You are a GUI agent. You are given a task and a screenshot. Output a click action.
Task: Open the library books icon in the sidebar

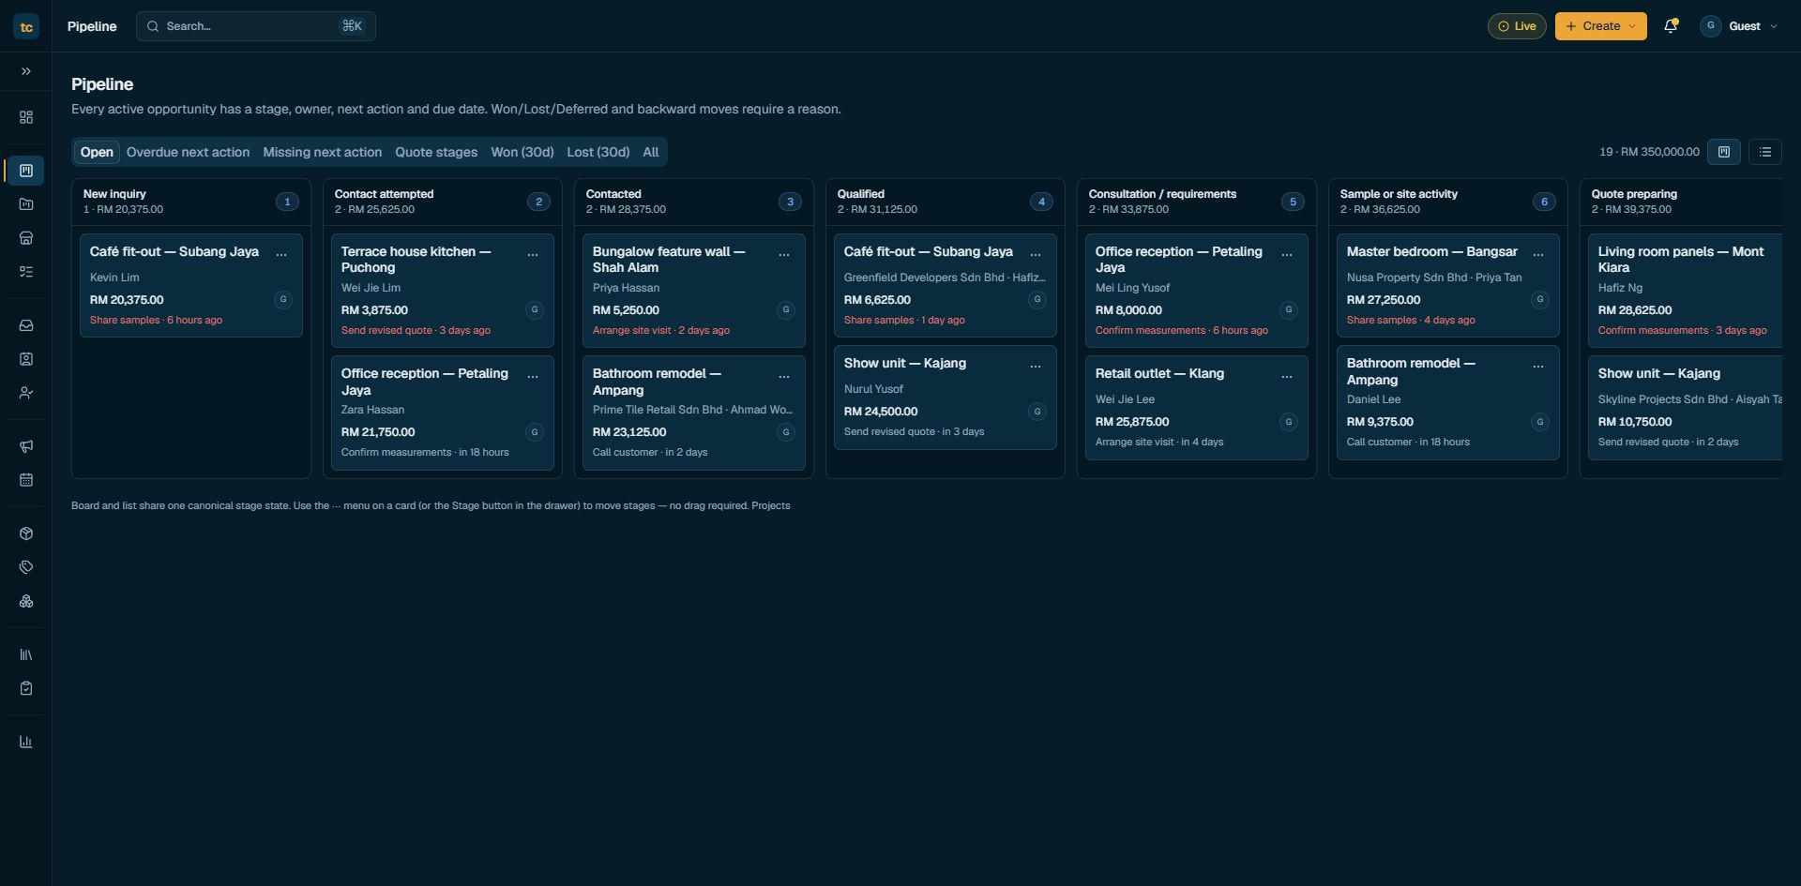tap(26, 654)
